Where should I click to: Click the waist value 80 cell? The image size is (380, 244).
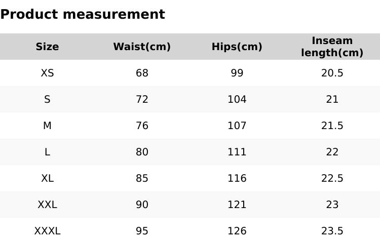142,152
